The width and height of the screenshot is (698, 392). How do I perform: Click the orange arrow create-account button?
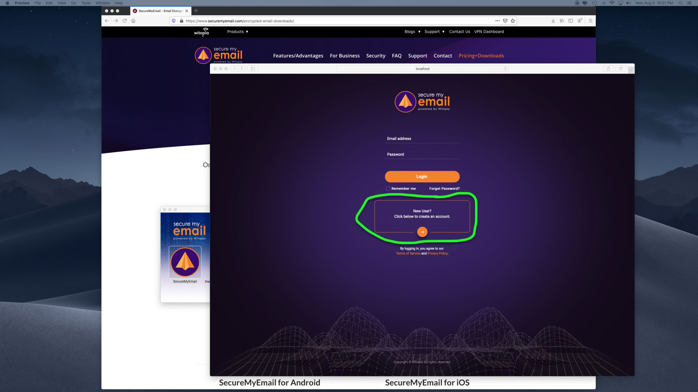pos(422,232)
